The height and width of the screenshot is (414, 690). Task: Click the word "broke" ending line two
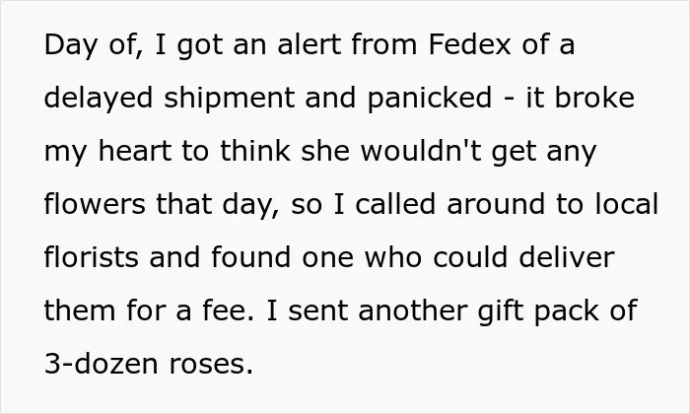pyautogui.click(x=594, y=98)
